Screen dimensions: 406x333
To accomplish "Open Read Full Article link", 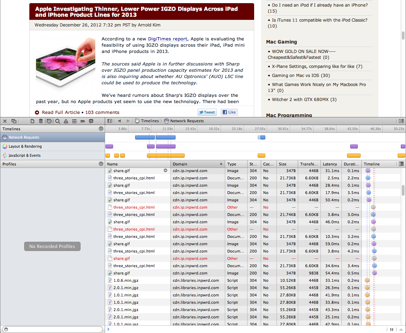I will (61, 113).
